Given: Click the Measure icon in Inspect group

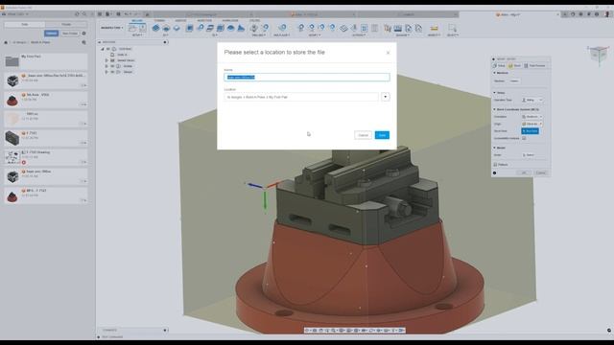Looking at the screenshot, I should point(434,28).
